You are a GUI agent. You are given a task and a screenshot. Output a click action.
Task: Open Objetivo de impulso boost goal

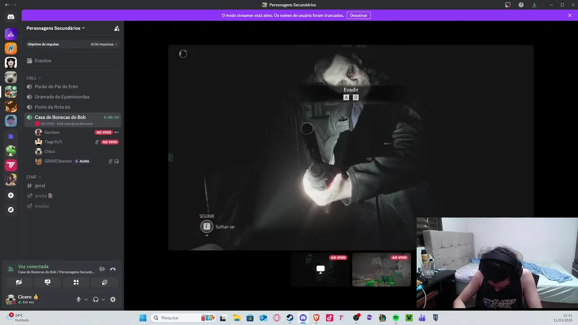(x=73, y=44)
